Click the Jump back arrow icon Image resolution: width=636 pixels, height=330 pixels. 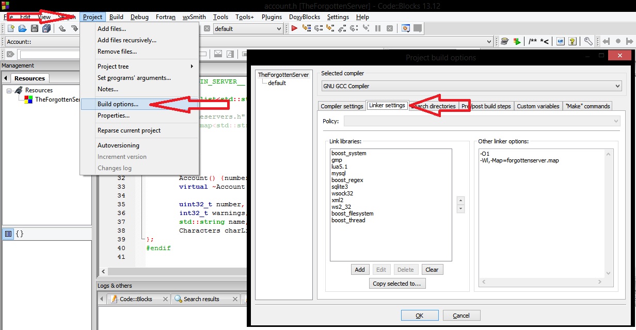click(x=607, y=41)
